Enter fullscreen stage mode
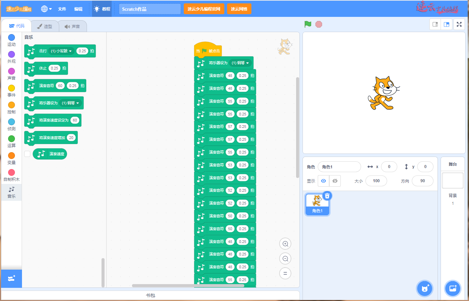The height and width of the screenshot is (301, 469). click(459, 24)
